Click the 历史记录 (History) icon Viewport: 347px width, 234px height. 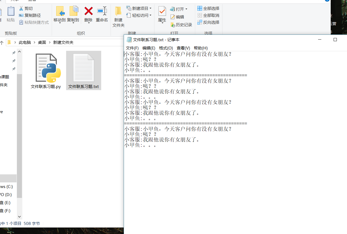click(182, 25)
